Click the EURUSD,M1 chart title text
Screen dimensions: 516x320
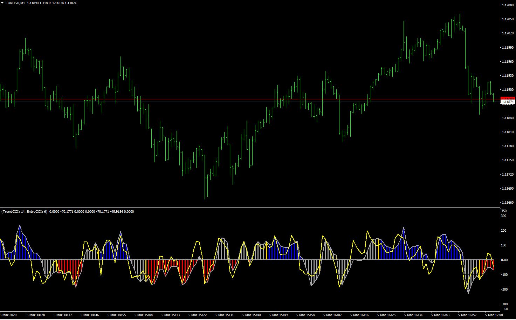coord(15,3)
